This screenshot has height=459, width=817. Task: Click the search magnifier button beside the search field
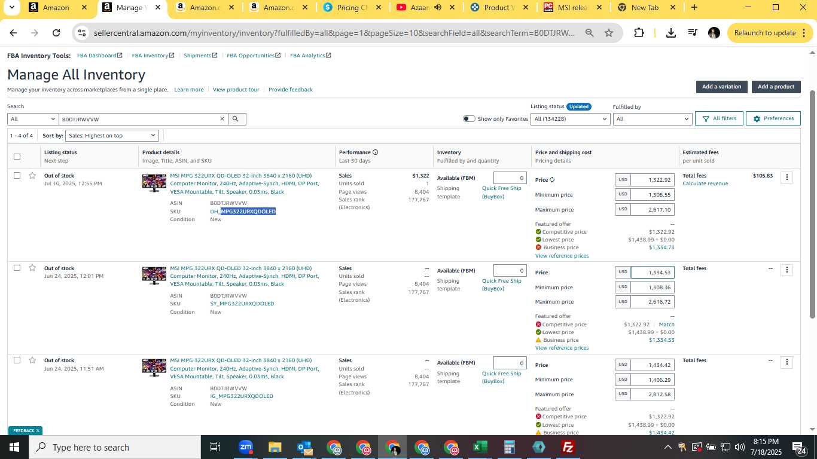tap(236, 119)
